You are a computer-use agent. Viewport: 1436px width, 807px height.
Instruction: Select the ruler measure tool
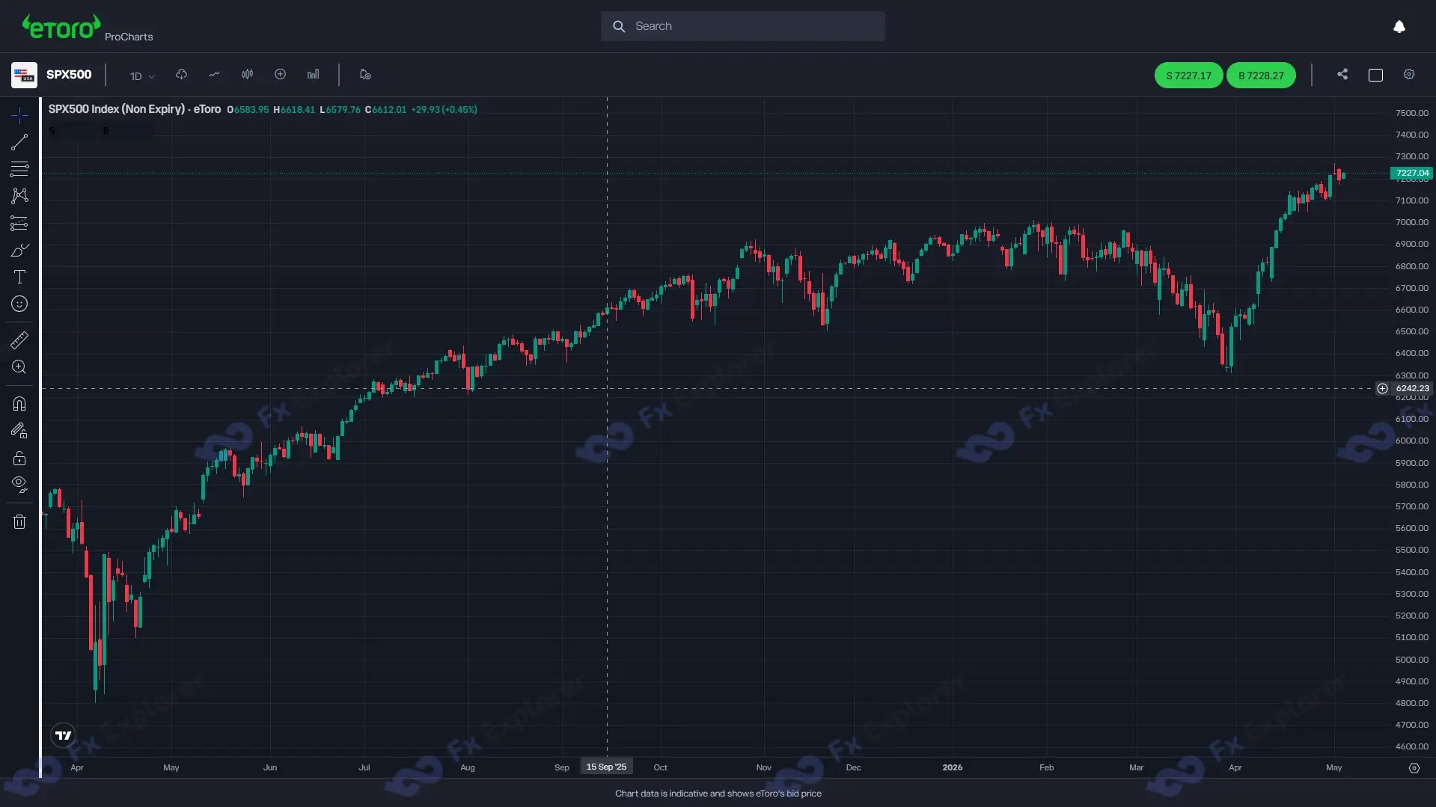tap(19, 340)
